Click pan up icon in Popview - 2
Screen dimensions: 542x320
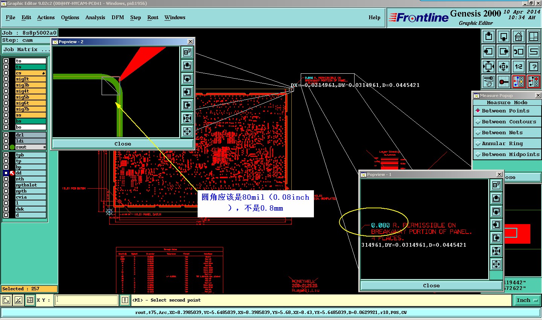click(x=187, y=66)
